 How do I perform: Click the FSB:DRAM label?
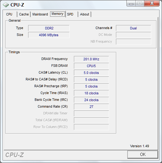(x=59, y=66)
